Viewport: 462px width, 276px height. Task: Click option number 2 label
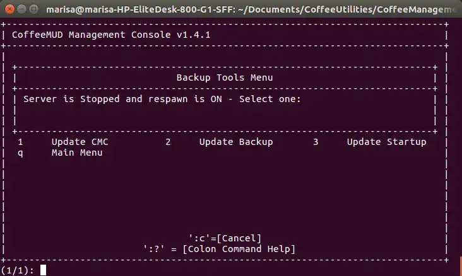click(x=168, y=142)
